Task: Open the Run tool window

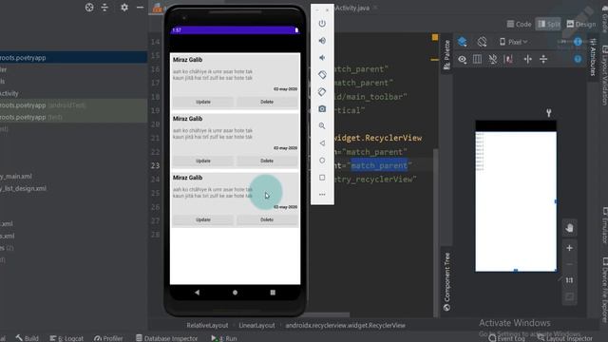Action: 224,338
